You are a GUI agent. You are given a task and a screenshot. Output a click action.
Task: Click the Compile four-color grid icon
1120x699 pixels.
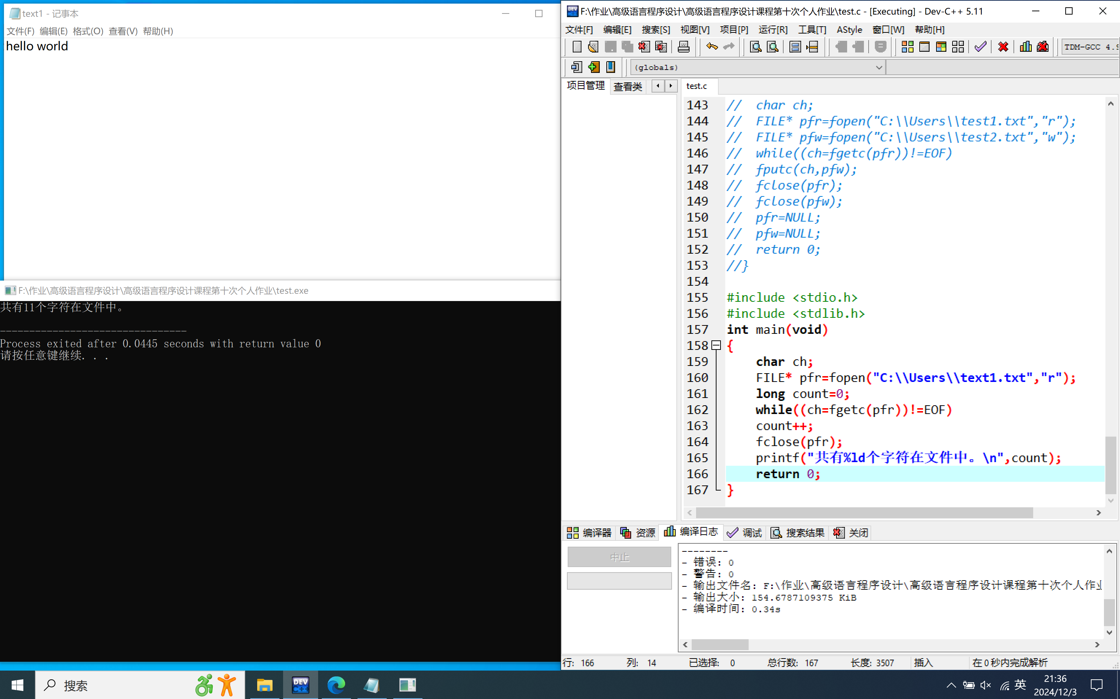pyautogui.click(x=907, y=47)
